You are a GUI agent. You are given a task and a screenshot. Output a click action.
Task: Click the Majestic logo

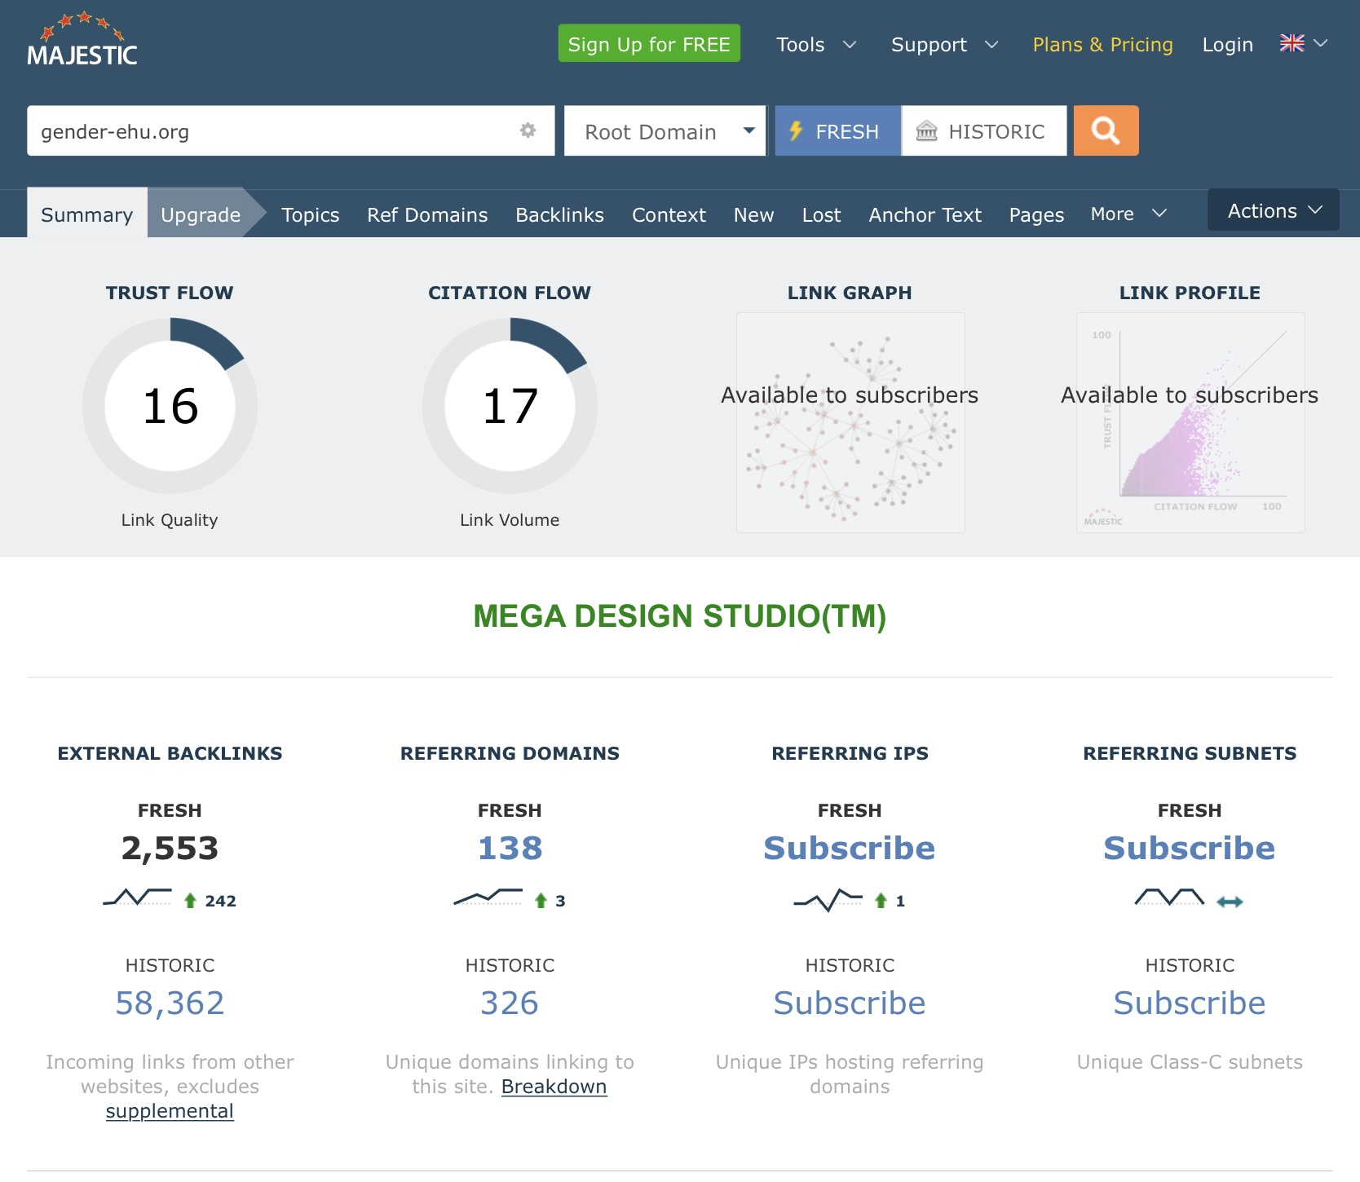tap(82, 40)
